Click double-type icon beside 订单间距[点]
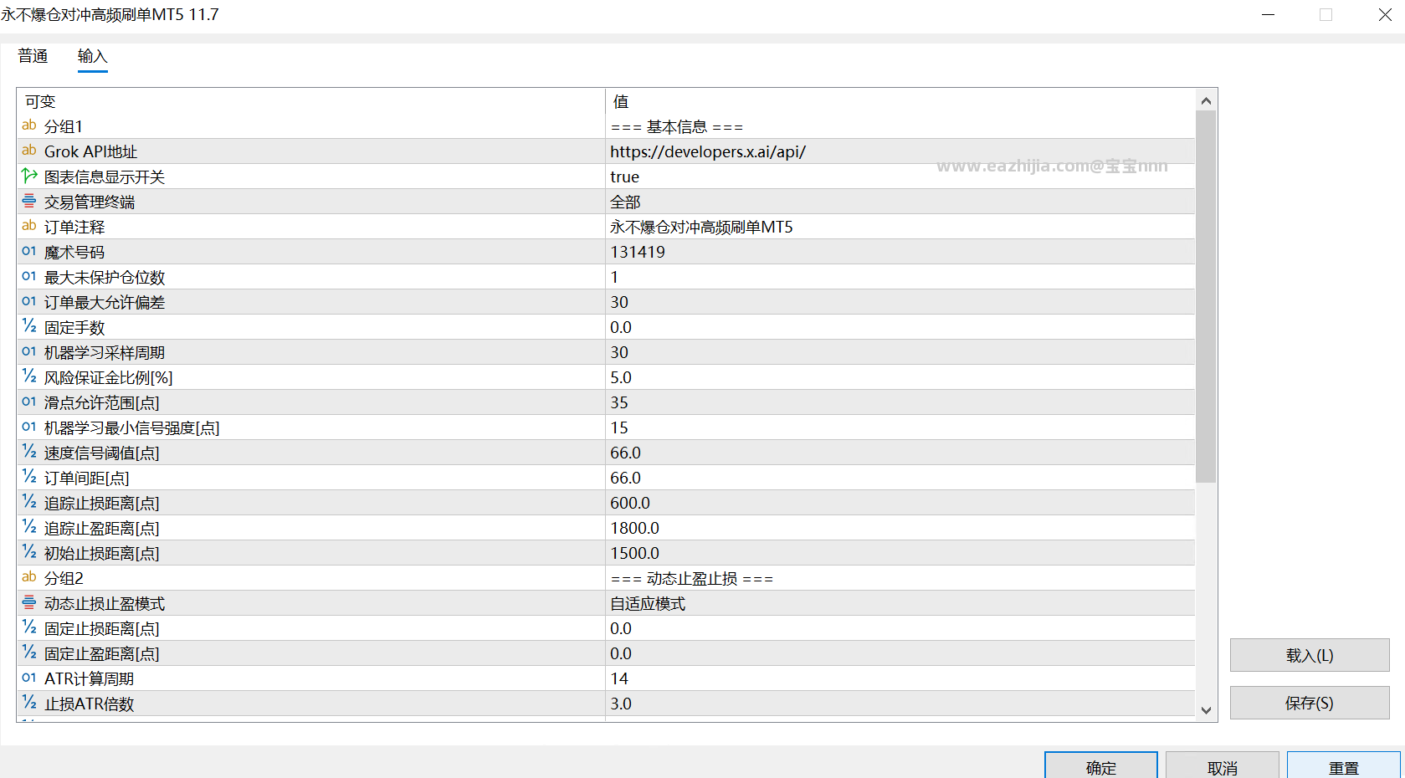Image resolution: width=1405 pixels, height=778 pixels. [29, 477]
